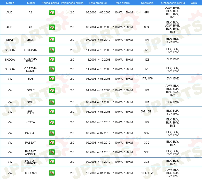
Task: Select the Rodzaj paliwa column header
Action: (50, 2)
